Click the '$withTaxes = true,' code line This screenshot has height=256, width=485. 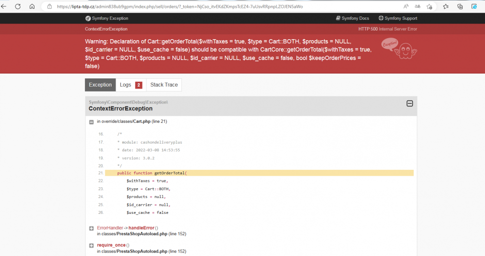147,181
